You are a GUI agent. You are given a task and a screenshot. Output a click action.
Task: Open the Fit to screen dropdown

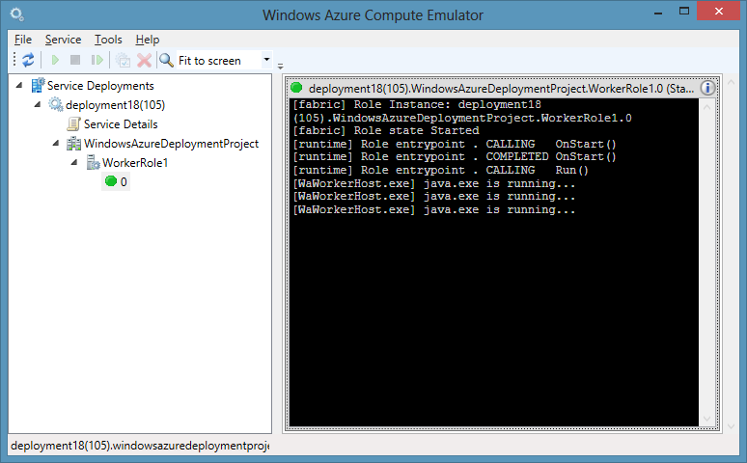pyautogui.click(x=267, y=60)
